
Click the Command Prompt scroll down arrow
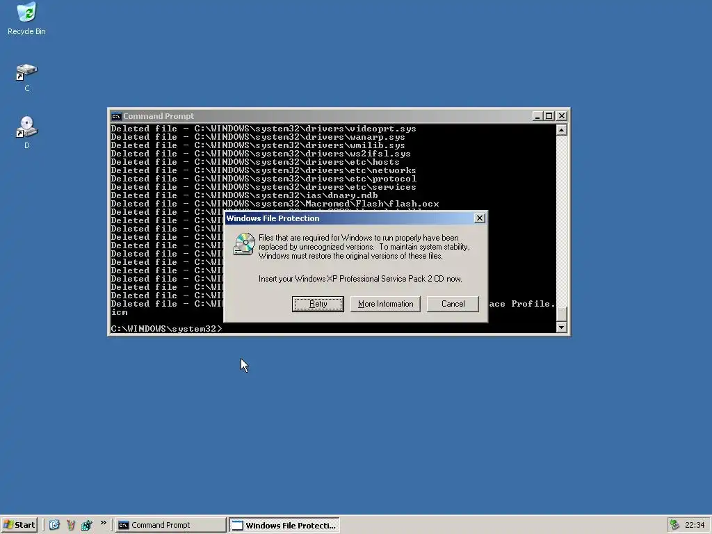(x=561, y=327)
